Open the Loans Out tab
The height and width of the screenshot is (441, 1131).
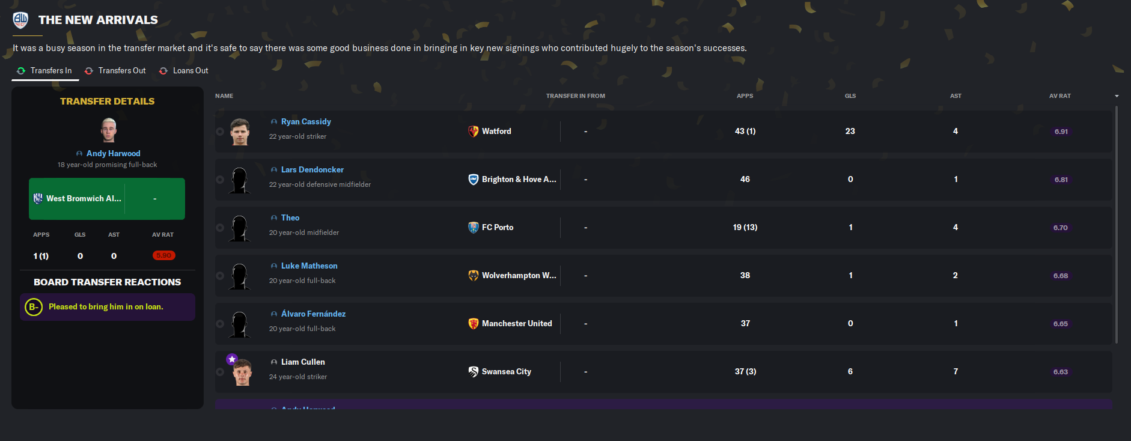190,71
